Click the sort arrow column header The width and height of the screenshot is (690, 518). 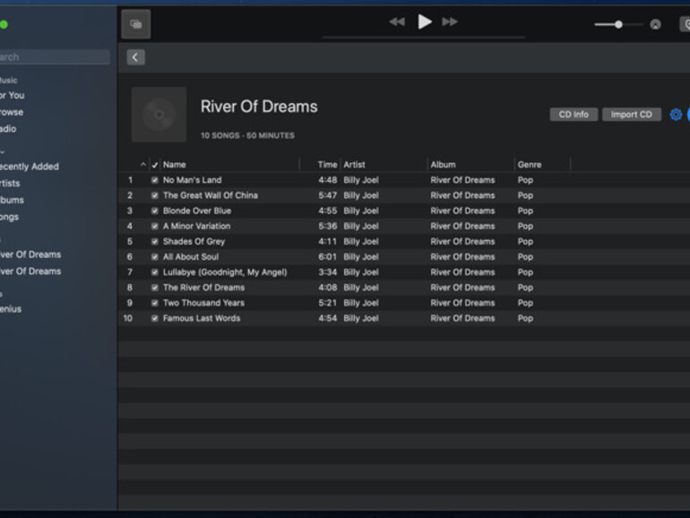tap(143, 165)
